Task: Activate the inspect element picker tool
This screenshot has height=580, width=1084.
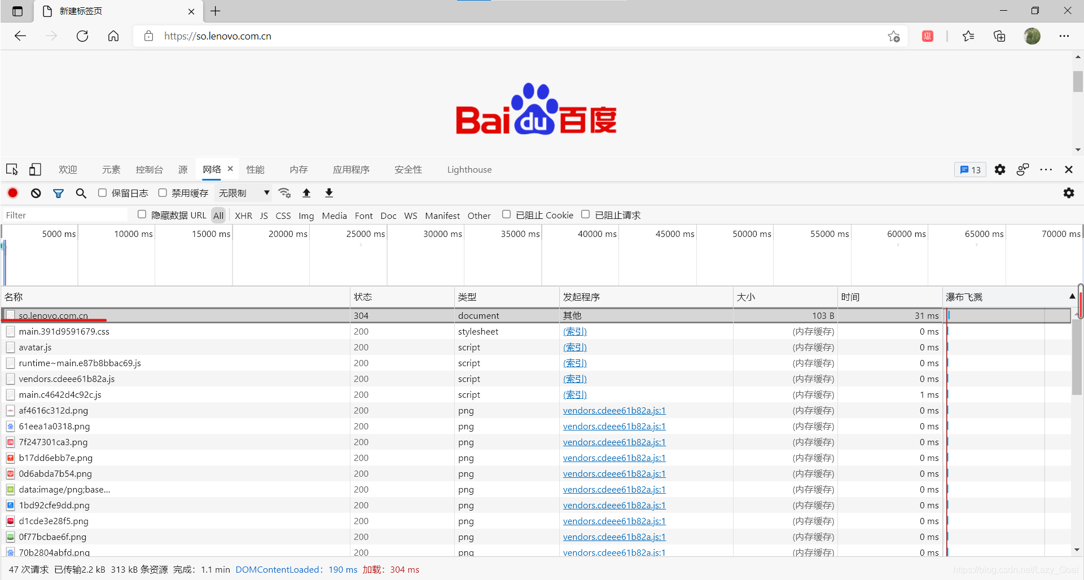Action: tap(12, 169)
